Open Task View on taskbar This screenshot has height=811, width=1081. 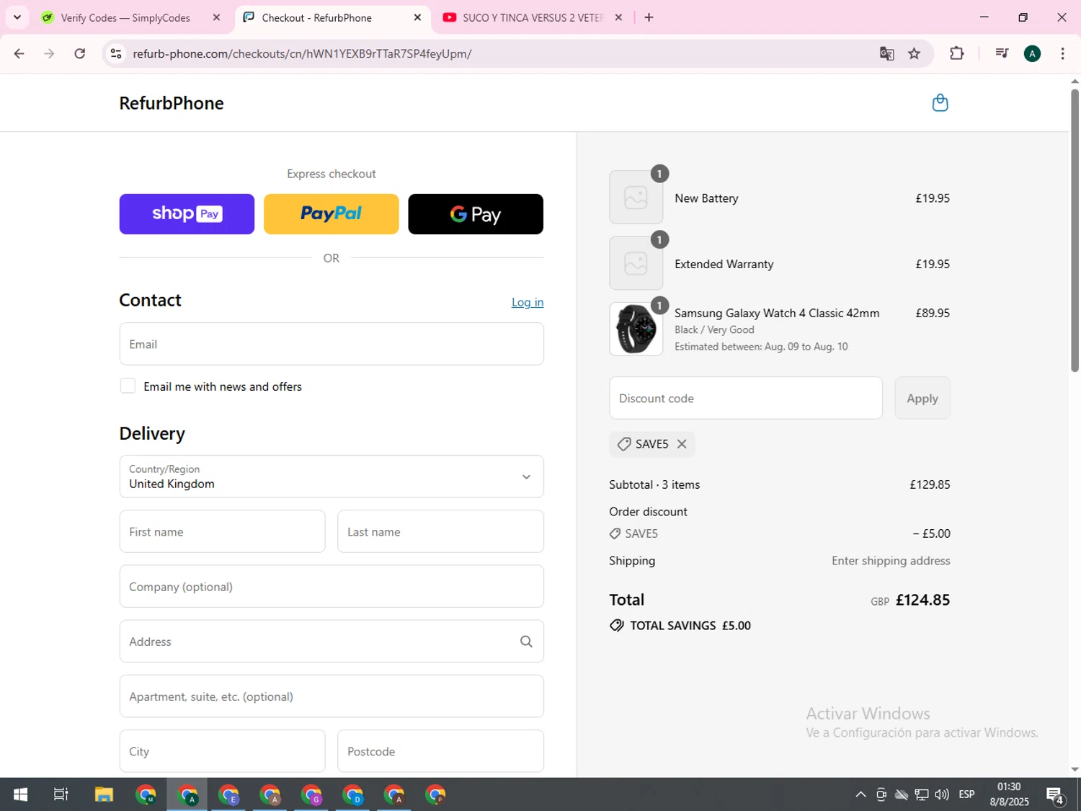[61, 794]
